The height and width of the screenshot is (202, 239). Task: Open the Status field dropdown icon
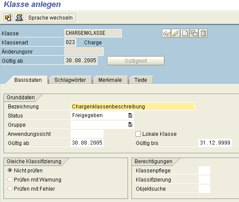coord(130,115)
